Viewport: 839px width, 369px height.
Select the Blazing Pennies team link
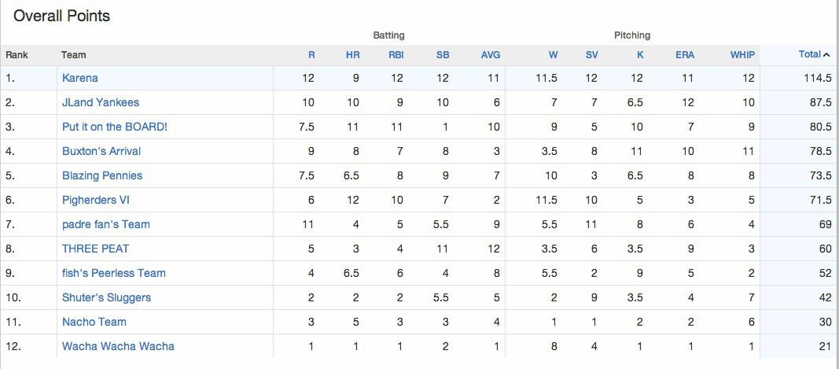[x=102, y=175]
